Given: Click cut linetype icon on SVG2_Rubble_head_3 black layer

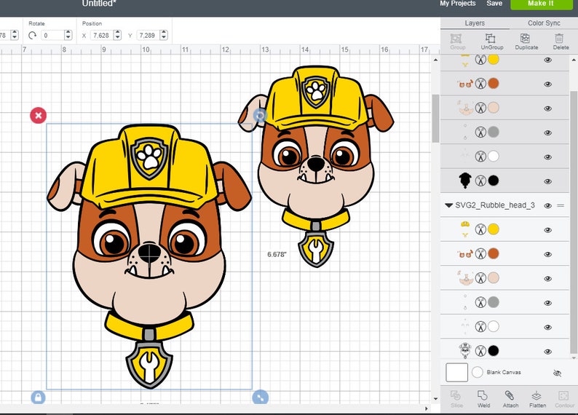Looking at the screenshot, I should click(480, 350).
